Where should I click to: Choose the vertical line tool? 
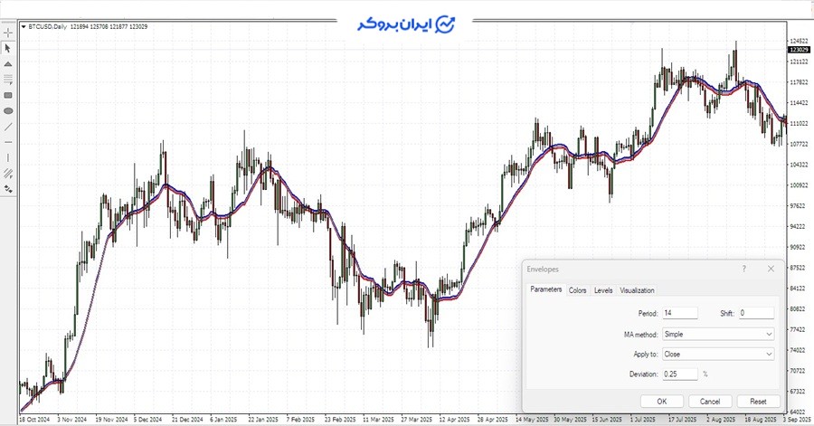[x=8, y=157]
